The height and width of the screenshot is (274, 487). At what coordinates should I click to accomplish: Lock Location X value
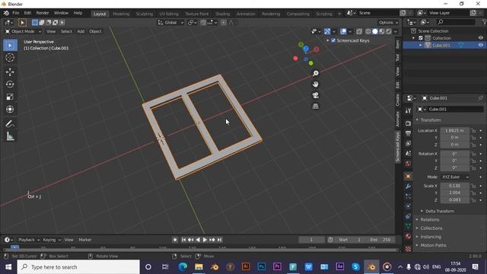click(x=473, y=131)
